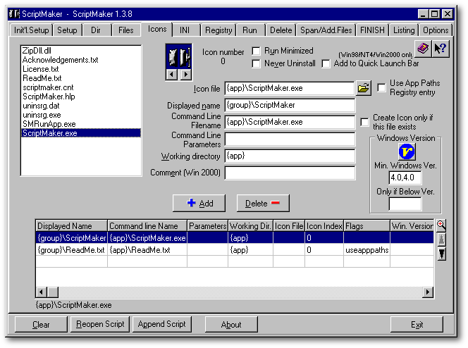Select ScriptMaker.exe in file list
This screenshot has width=468, height=348.
[x=81, y=133]
